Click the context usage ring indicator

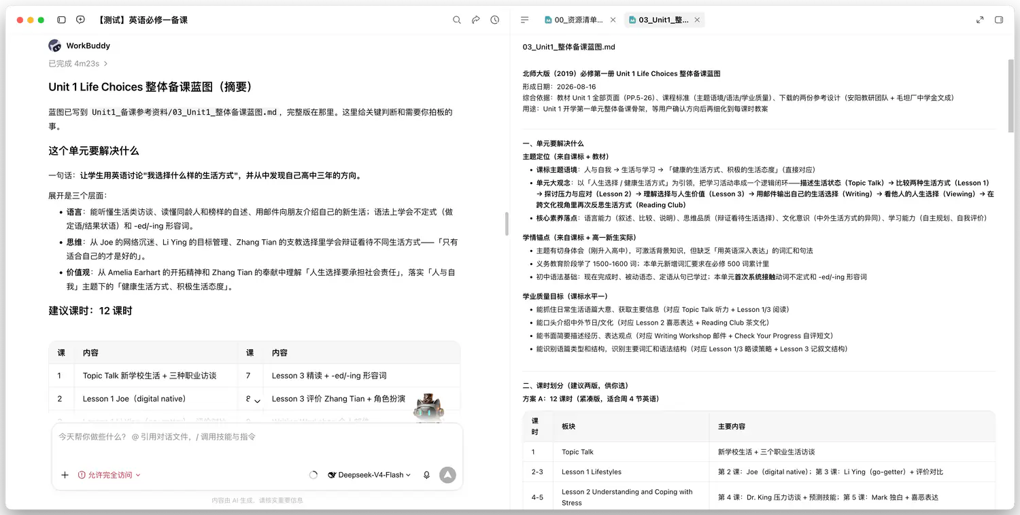[x=313, y=475]
